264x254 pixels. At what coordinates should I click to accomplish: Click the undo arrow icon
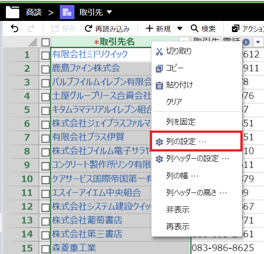tap(14, 29)
